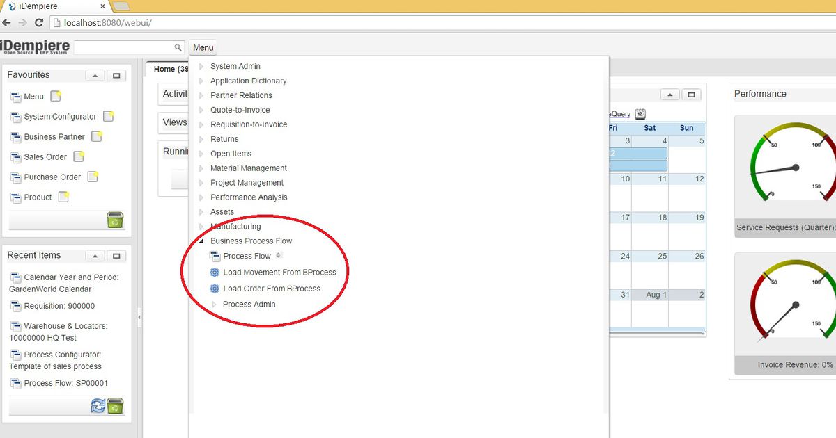
Task: Open recent item Requisition: 900000
Action: pos(59,306)
